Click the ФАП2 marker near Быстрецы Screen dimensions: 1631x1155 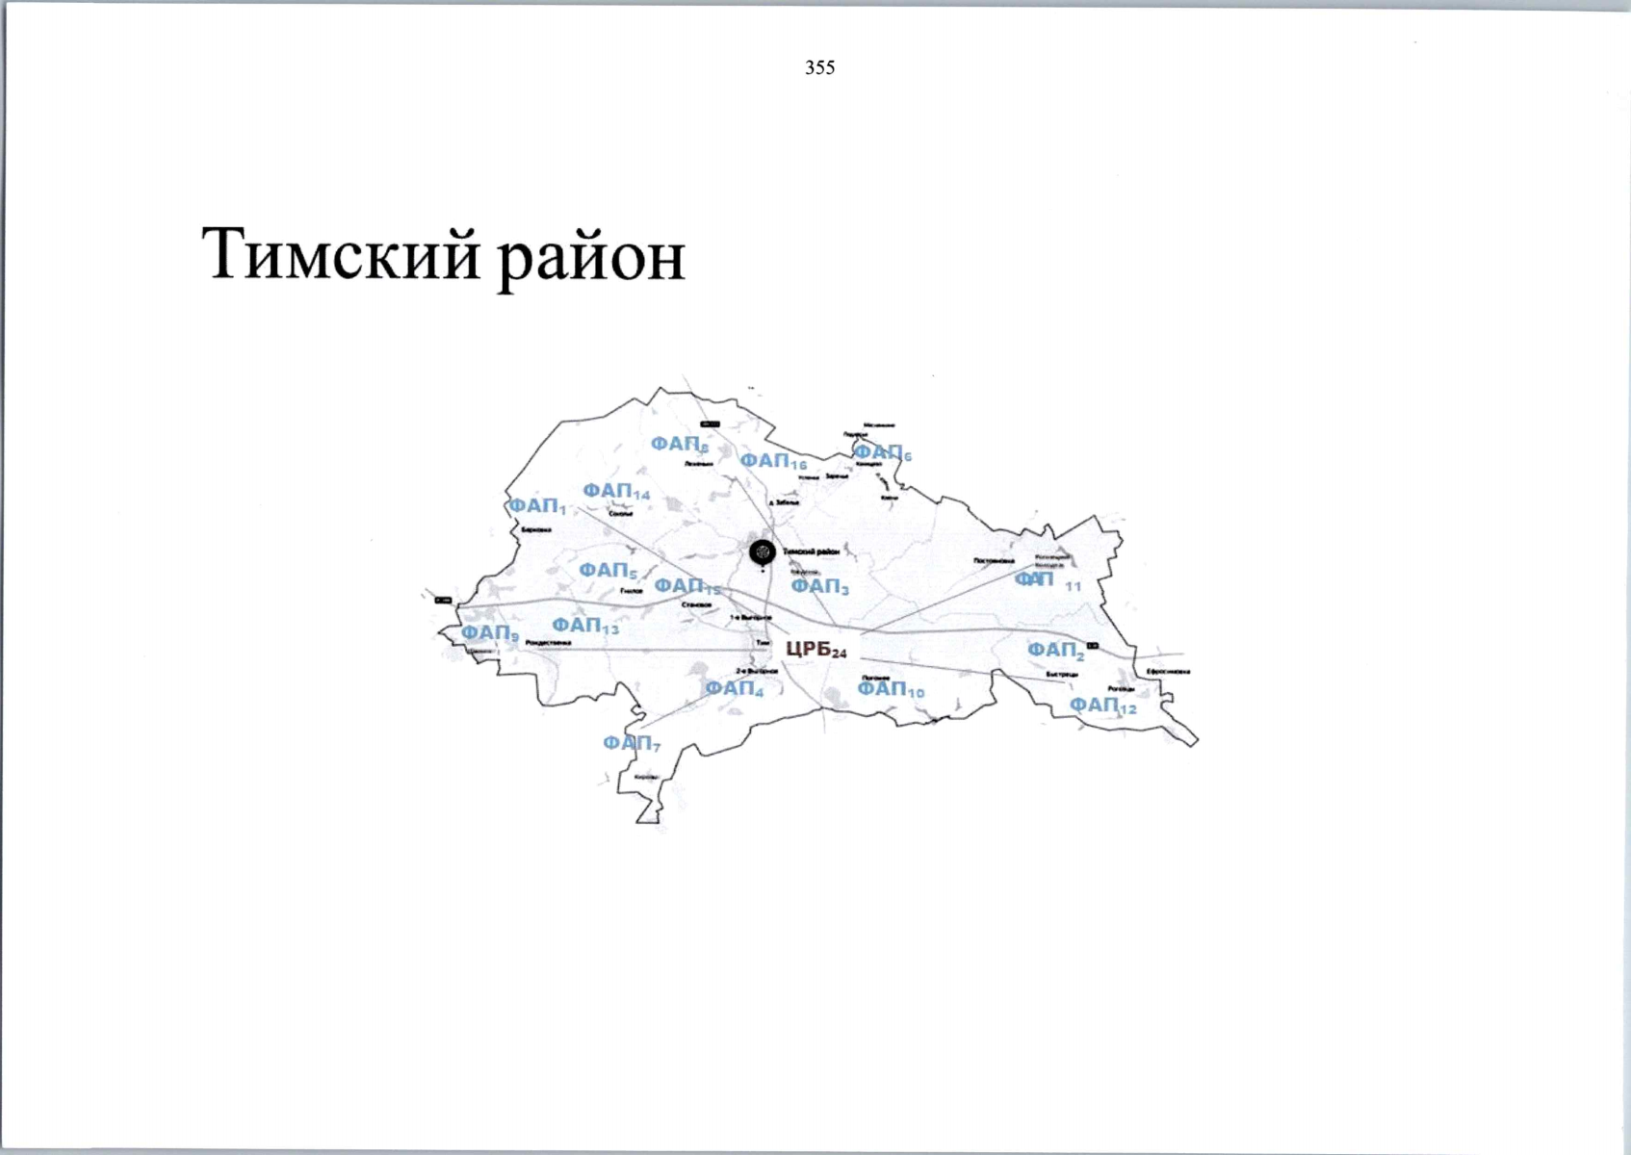pyautogui.click(x=1056, y=650)
